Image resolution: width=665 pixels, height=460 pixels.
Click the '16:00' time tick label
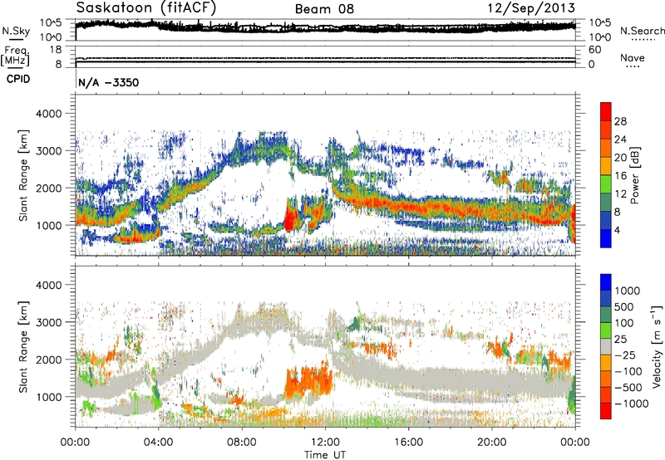pos(408,443)
